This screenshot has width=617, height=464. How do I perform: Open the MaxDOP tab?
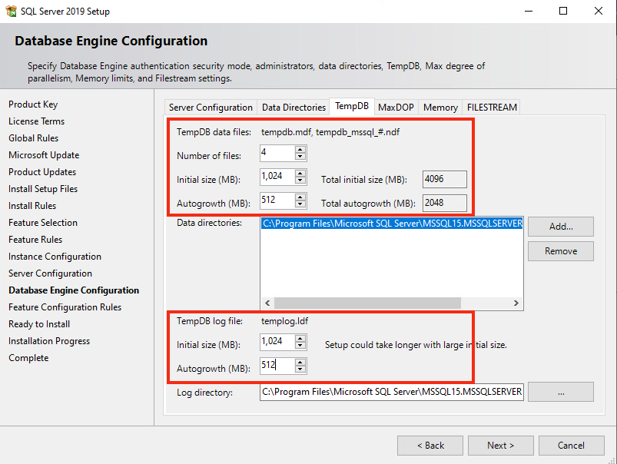point(396,108)
